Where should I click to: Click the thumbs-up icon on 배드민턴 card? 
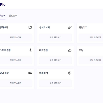[x=70, y=50]
